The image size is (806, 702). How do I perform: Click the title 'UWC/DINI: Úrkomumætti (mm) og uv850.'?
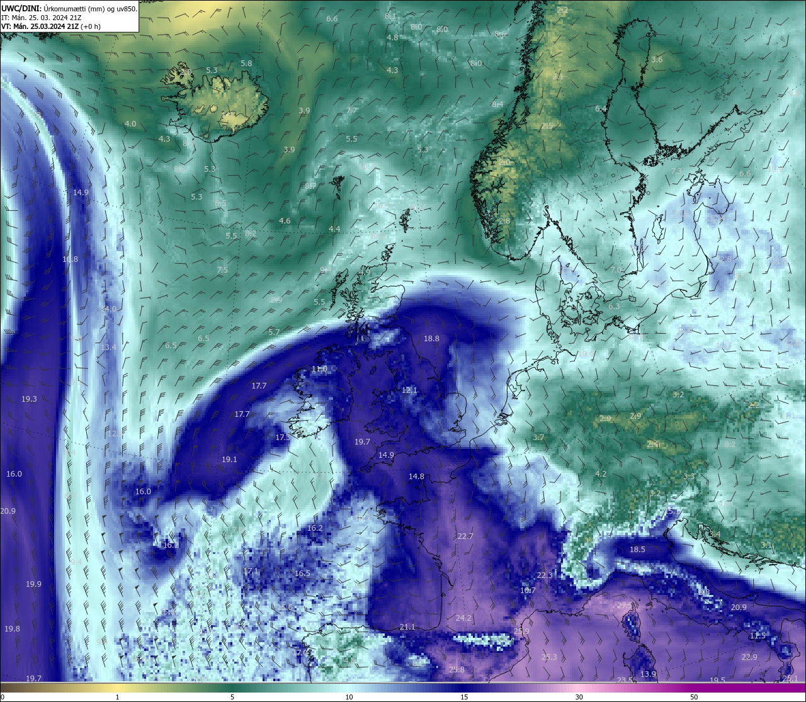pyautogui.click(x=69, y=8)
